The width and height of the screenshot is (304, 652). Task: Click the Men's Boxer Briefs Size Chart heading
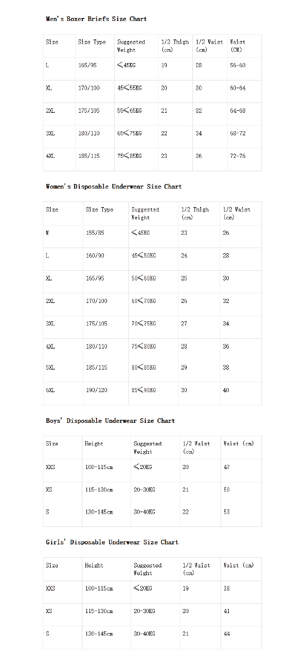(96, 19)
